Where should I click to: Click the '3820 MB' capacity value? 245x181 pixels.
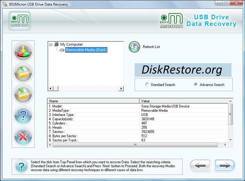tap(148, 119)
